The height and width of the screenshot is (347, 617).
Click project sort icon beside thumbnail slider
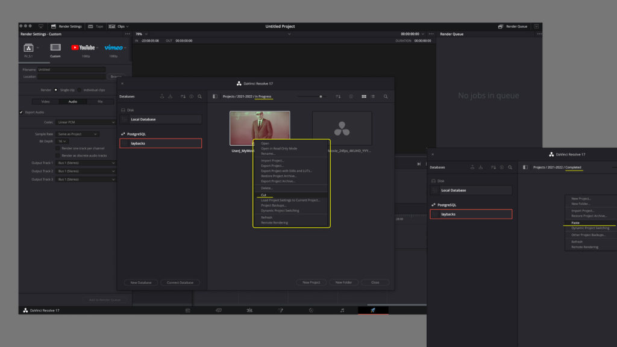(x=338, y=96)
